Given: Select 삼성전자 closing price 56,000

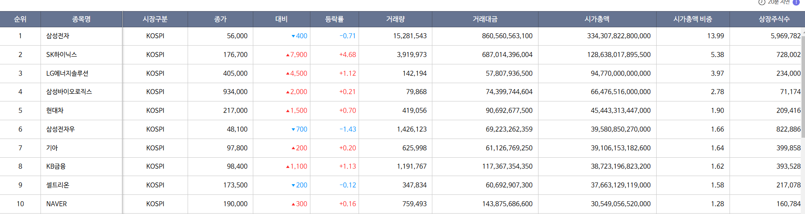Looking at the screenshot, I should [237, 36].
